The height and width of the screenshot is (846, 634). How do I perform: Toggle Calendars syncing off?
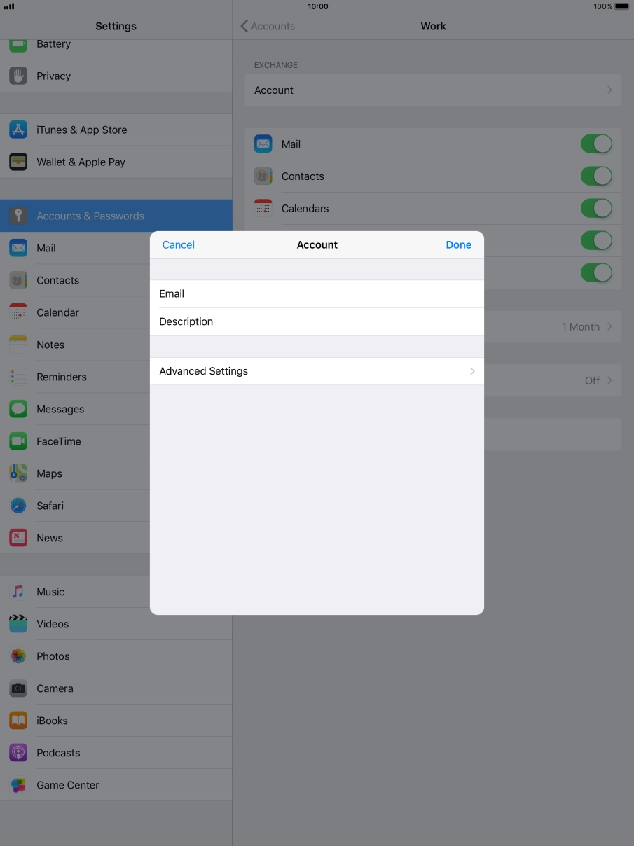tap(596, 208)
